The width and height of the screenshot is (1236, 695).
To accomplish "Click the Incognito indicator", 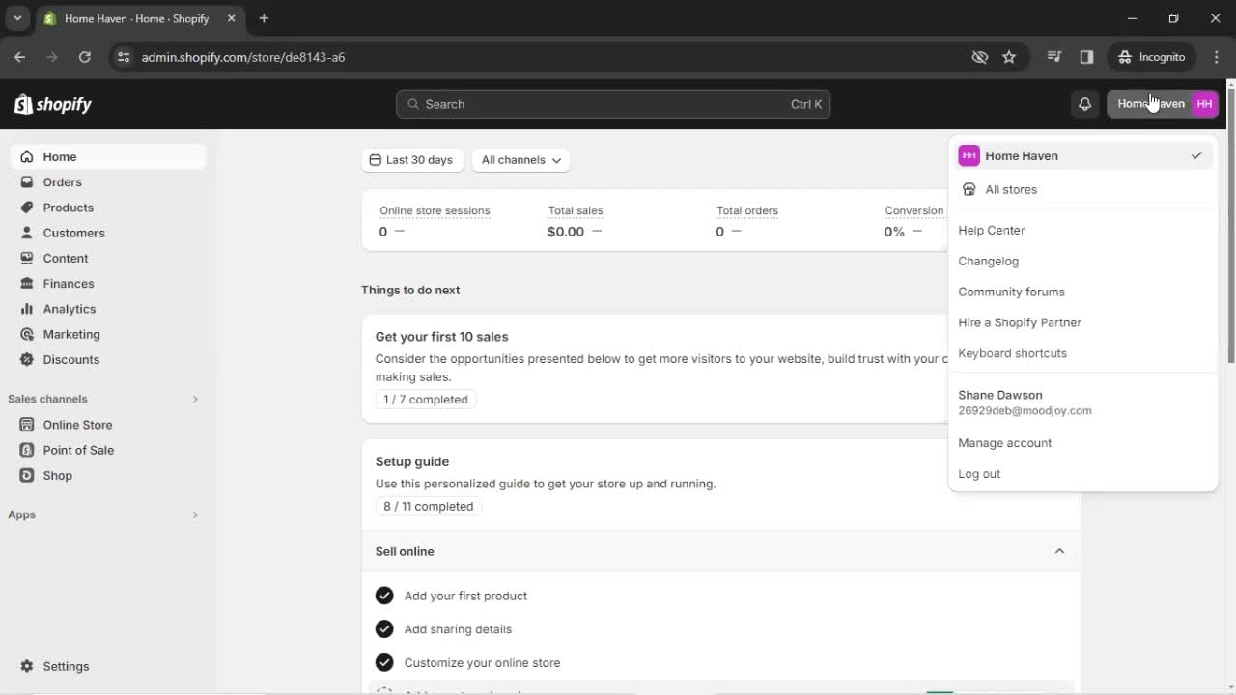I will [x=1152, y=57].
